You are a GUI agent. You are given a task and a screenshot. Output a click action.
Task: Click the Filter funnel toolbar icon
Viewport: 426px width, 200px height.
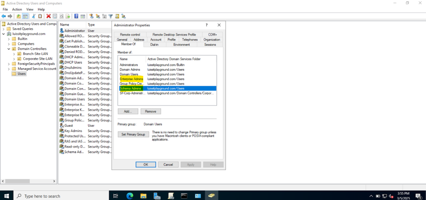click(x=111, y=16)
